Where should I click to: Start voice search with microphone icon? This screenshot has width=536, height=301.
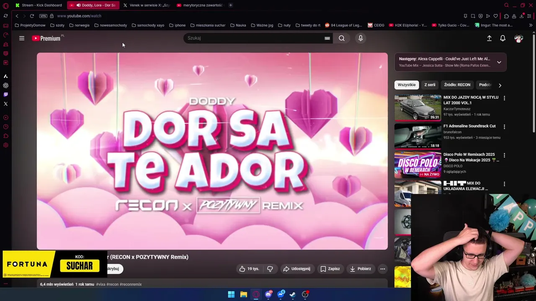(361, 38)
